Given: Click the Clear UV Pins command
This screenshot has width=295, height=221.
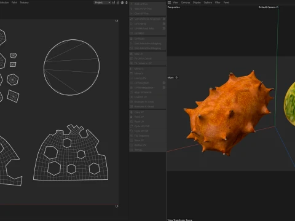Looking at the screenshot, I should 147,14.
